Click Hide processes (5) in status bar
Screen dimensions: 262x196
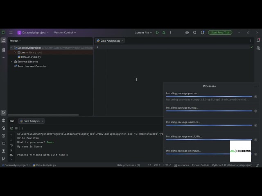coord(128,165)
